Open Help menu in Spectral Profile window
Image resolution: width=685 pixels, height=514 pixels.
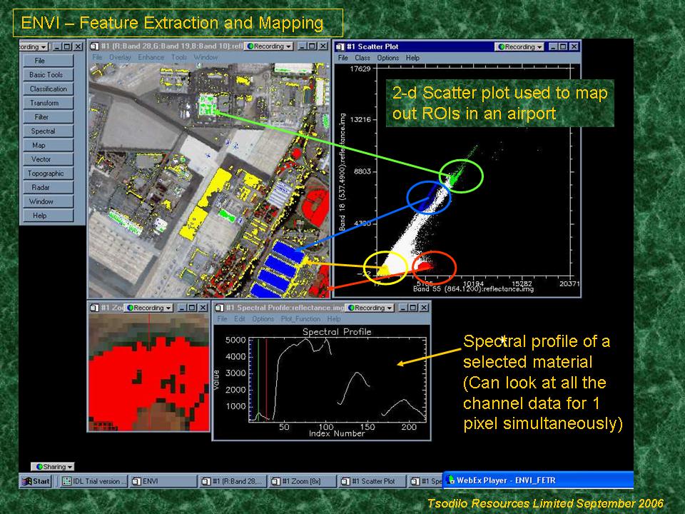click(334, 319)
